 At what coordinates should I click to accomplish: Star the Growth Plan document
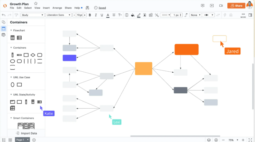point(36,3)
